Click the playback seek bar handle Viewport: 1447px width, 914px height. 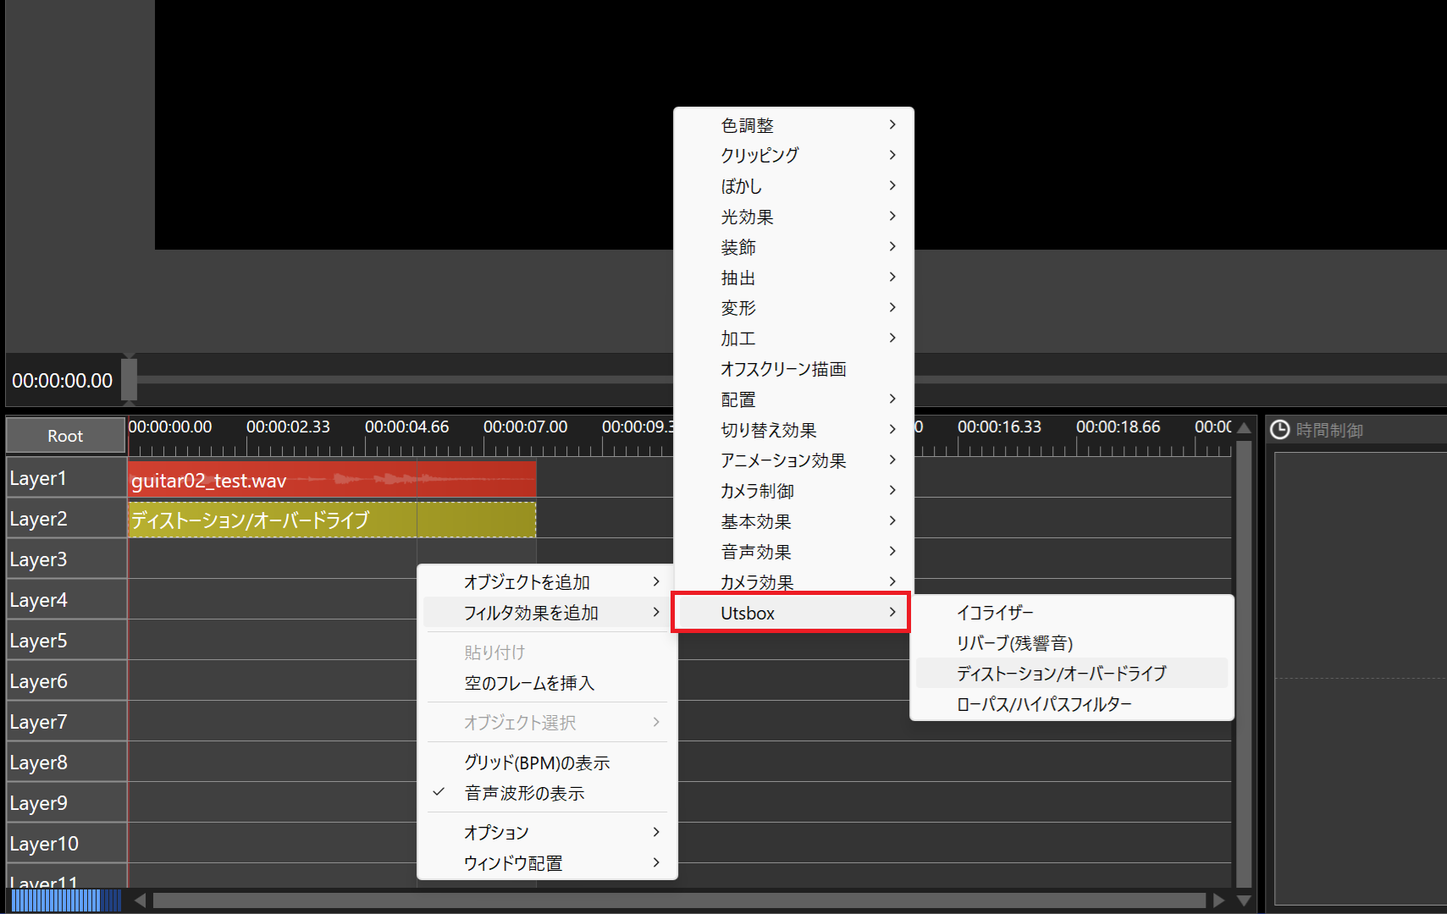[129, 380]
